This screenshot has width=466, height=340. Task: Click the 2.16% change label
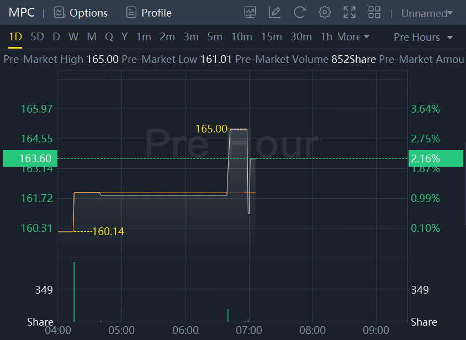(x=426, y=158)
